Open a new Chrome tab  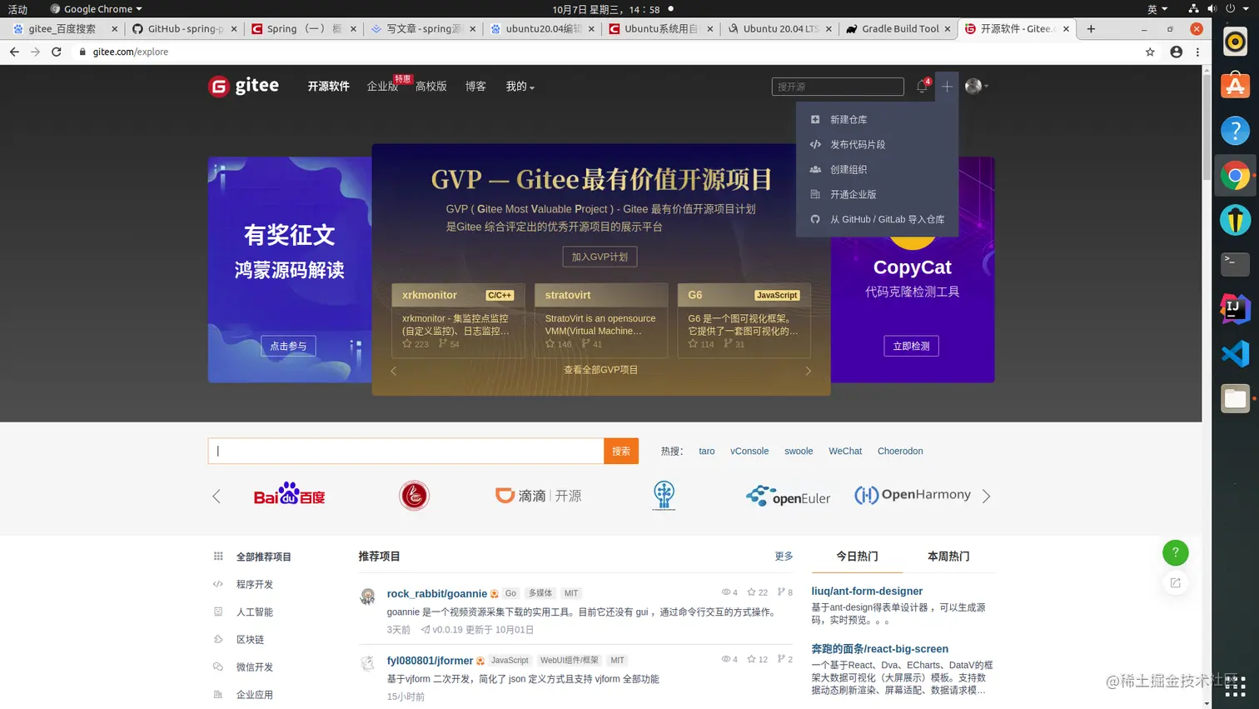pyautogui.click(x=1091, y=28)
